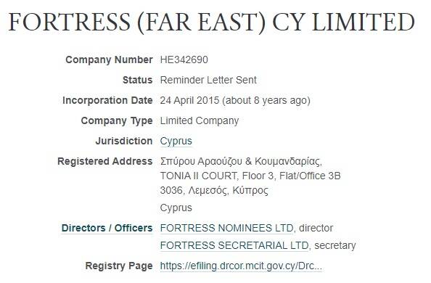The image size is (431, 283).
Task: Open the efiling.drcor.mcit.gov.cy registry page link
Action: 241,266
